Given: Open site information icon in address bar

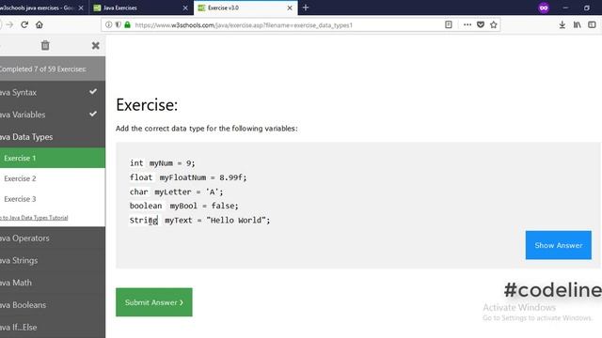Looking at the screenshot, I should [109, 25].
